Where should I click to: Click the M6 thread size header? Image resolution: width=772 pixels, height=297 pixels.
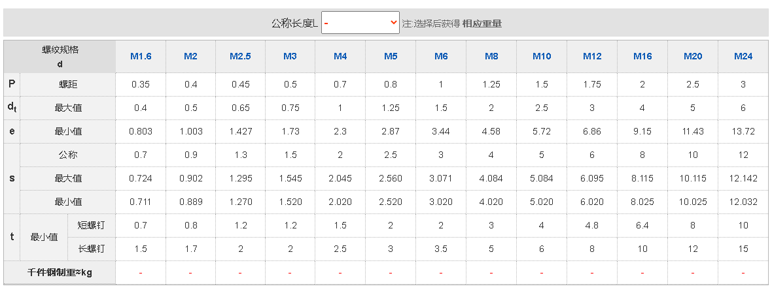click(x=441, y=57)
